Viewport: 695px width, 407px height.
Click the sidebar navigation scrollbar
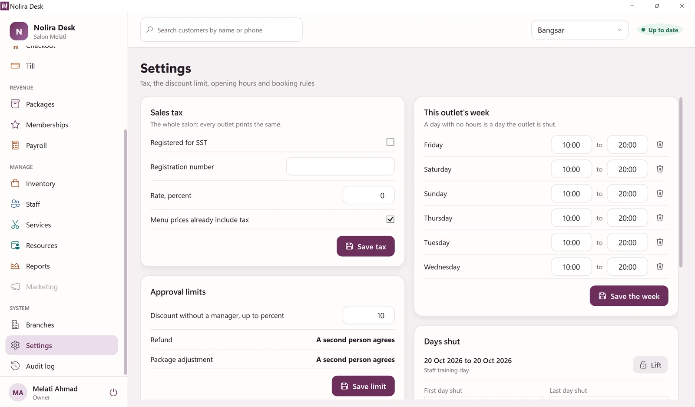click(126, 252)
